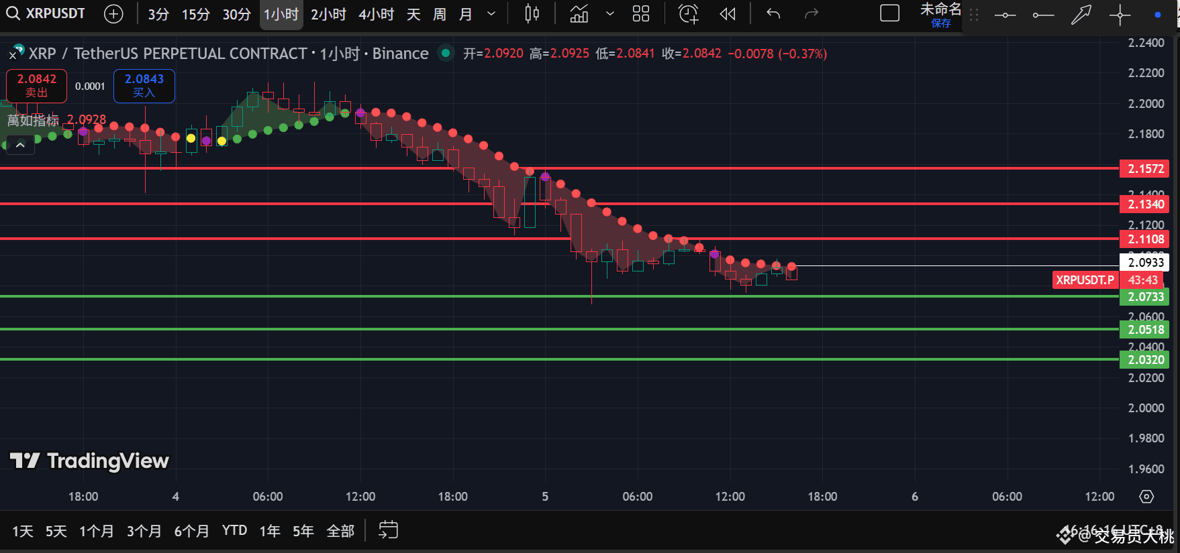Click the 保存 save link
The image size is (1180, 553).
(x=941, y=23)
